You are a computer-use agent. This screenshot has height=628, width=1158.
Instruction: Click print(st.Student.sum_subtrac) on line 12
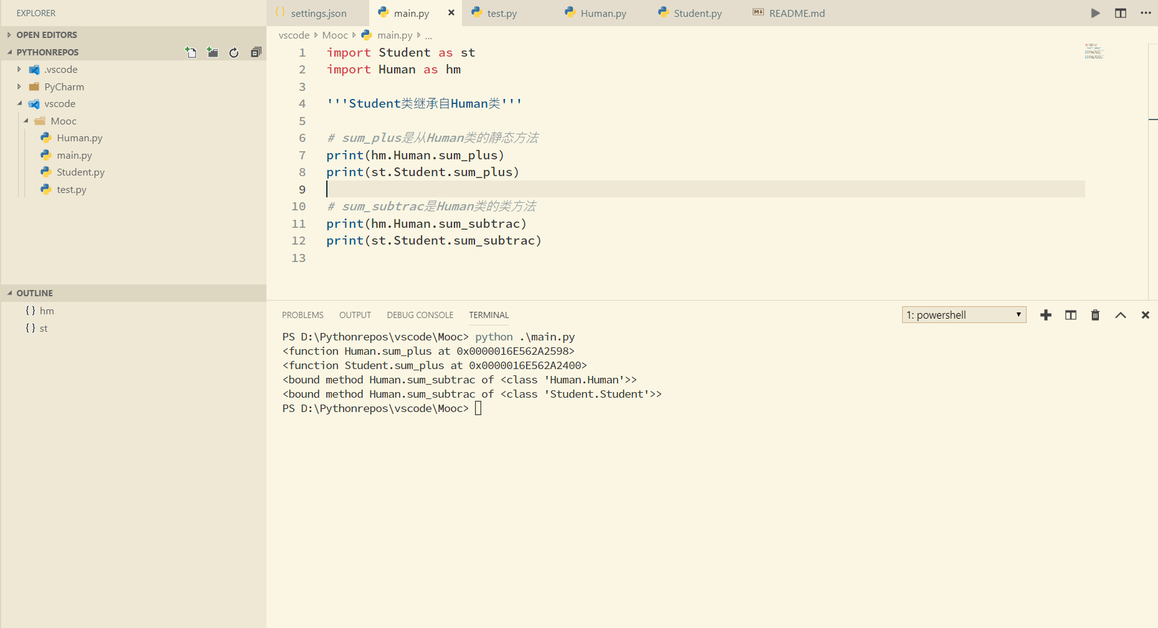pos(434,240)
